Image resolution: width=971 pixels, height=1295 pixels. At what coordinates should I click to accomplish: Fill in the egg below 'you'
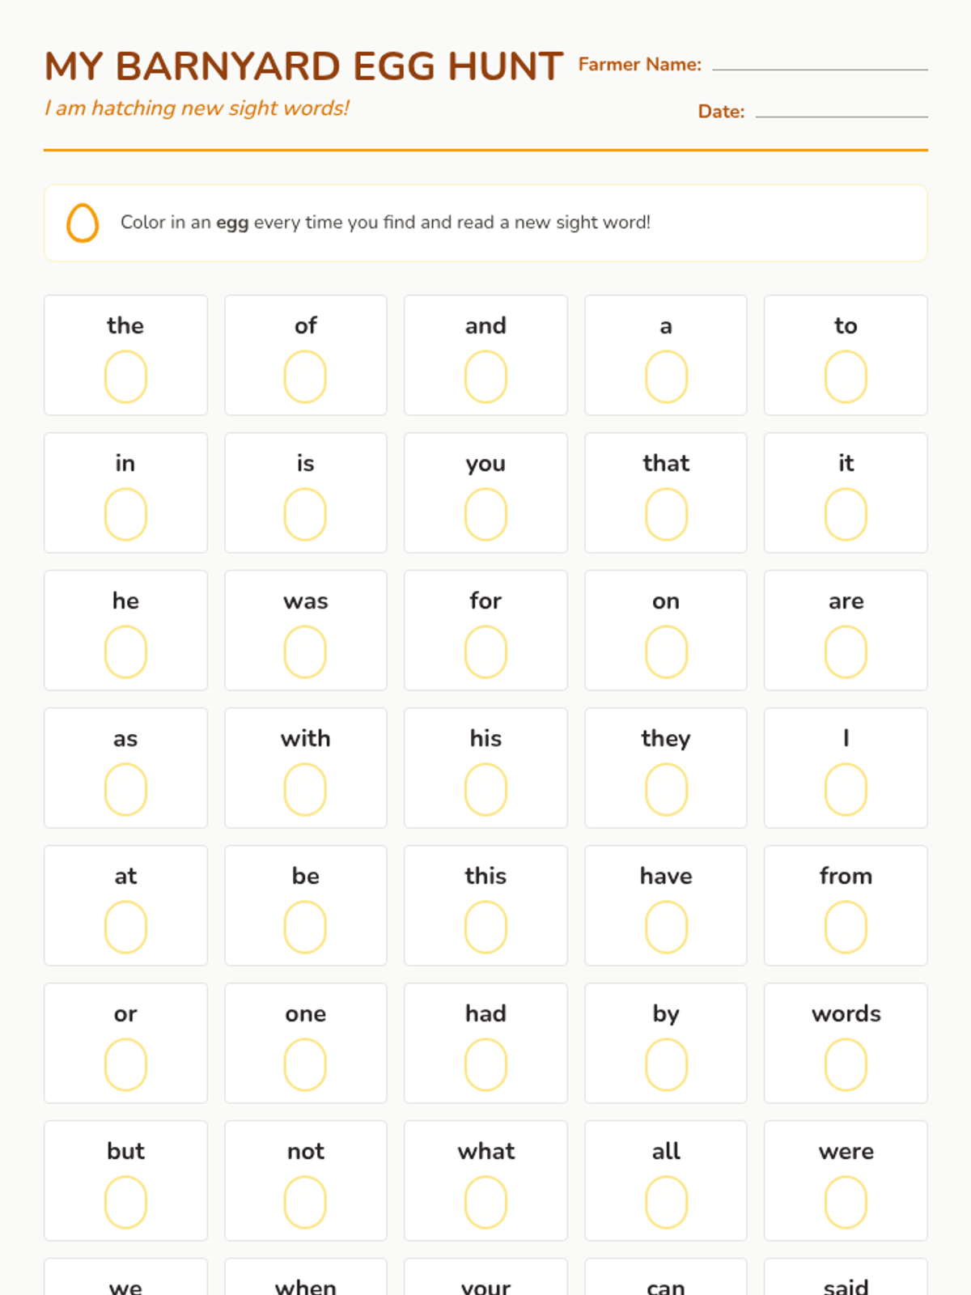485,514
